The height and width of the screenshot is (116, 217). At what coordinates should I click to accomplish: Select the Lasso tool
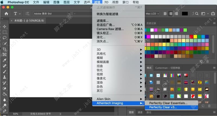(x=4, y=38)
